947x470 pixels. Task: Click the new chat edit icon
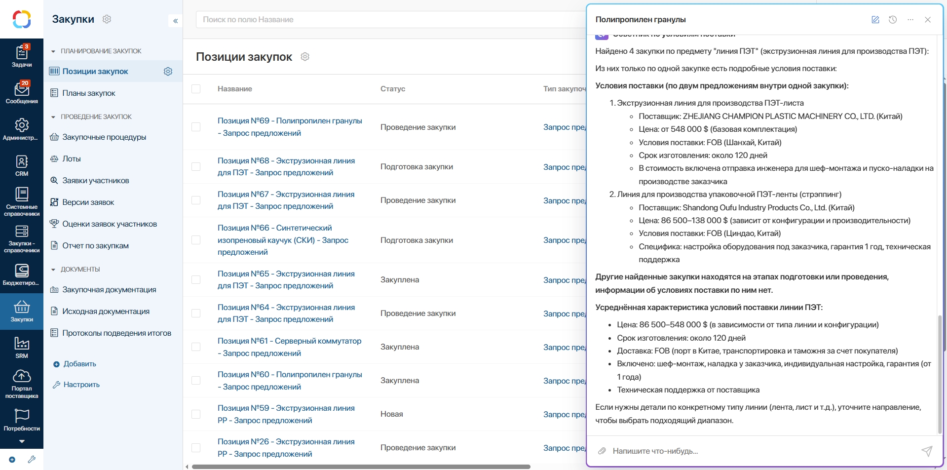click(875, 20)
